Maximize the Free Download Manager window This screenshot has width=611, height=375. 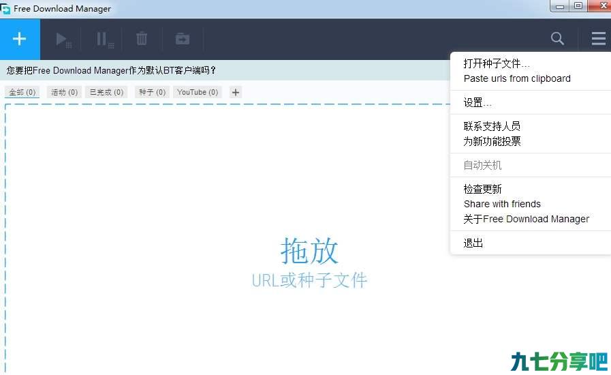point(579,6)
